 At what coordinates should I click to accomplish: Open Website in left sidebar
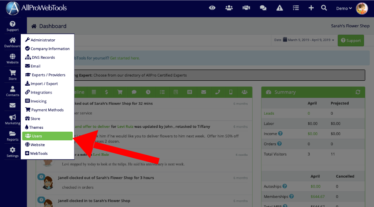tap(12, 59)
